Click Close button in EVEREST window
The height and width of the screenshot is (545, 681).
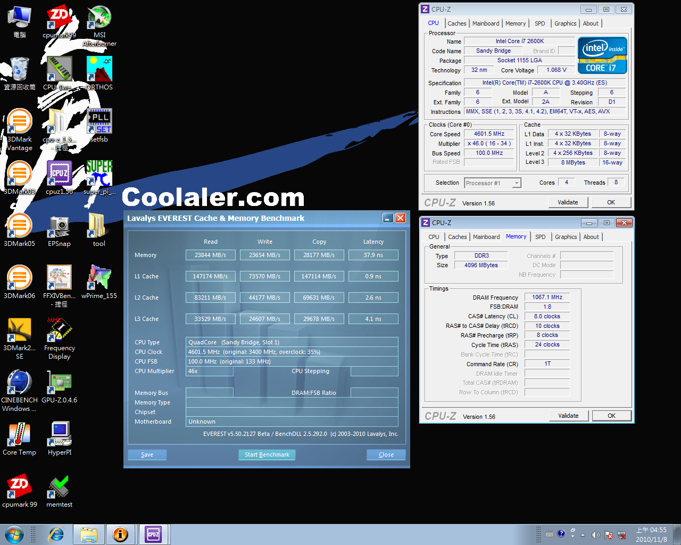coord(386,455)
